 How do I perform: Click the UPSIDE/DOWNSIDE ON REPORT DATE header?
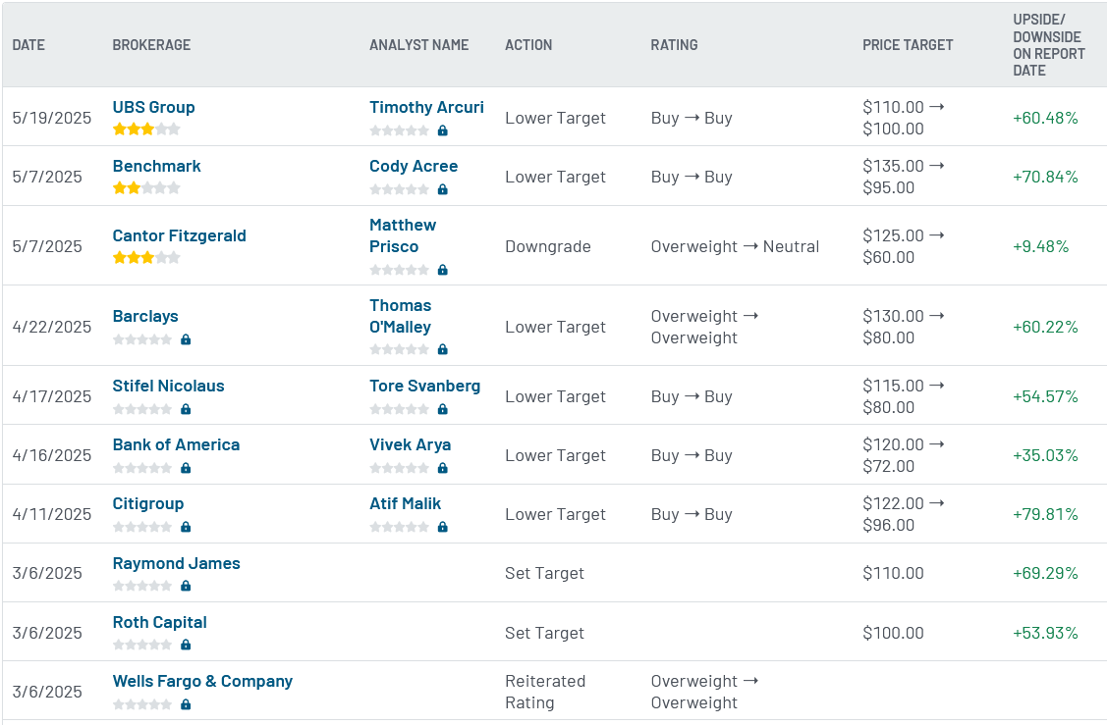point(1048,45)
